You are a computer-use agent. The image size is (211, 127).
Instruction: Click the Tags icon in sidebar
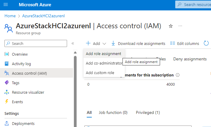point(7,83)
